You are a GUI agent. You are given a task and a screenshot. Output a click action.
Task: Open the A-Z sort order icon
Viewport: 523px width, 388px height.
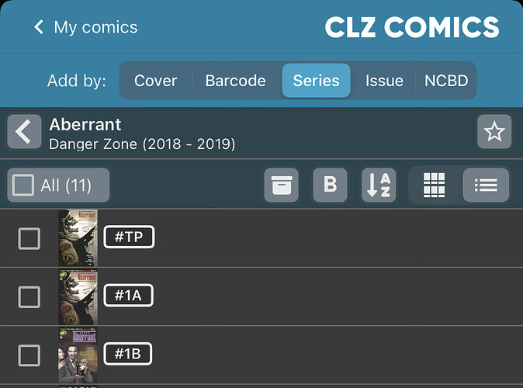[x=379, y=185]
